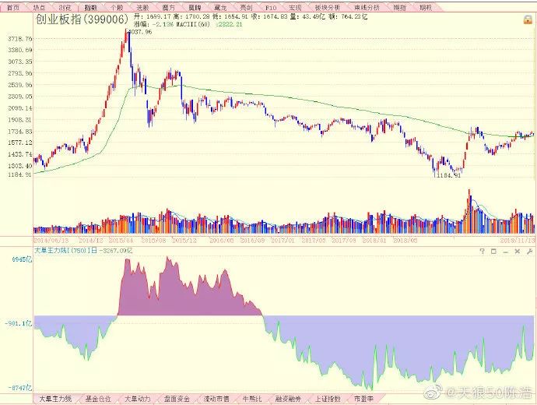
Task: Close the indicator panel X icon
Action: [517, 251]
